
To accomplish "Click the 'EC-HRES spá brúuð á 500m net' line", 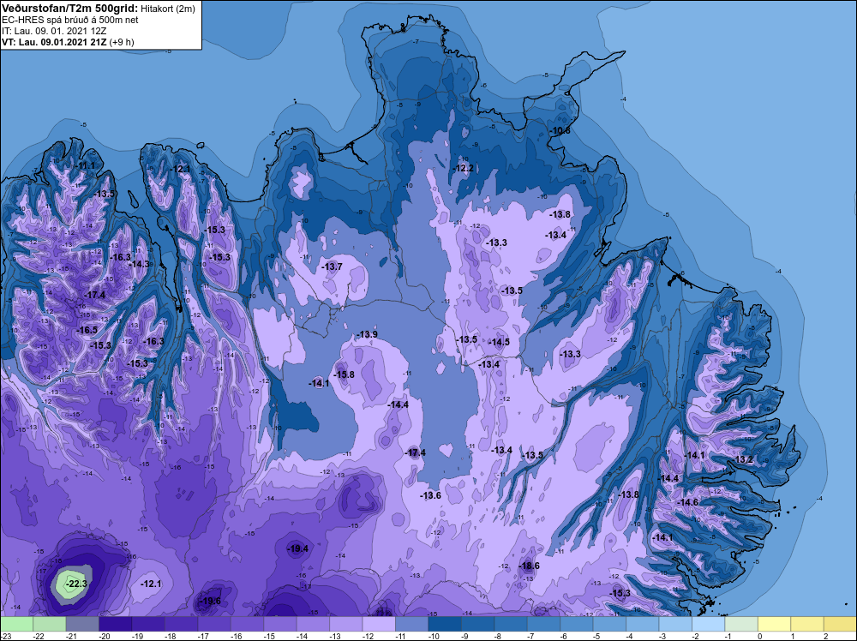I will (70, 20).
